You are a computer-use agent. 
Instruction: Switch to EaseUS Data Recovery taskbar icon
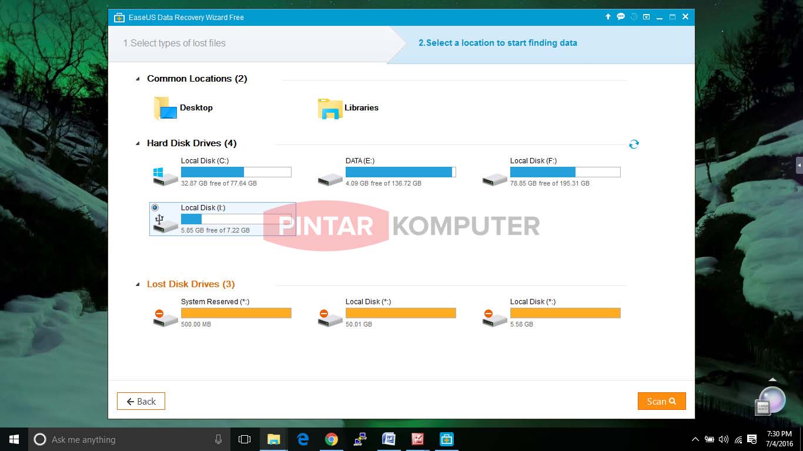(446, 439)
